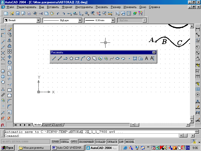Click the vertical scrollbar down arrow
This screenshot has width=201, height=151.
192,121
